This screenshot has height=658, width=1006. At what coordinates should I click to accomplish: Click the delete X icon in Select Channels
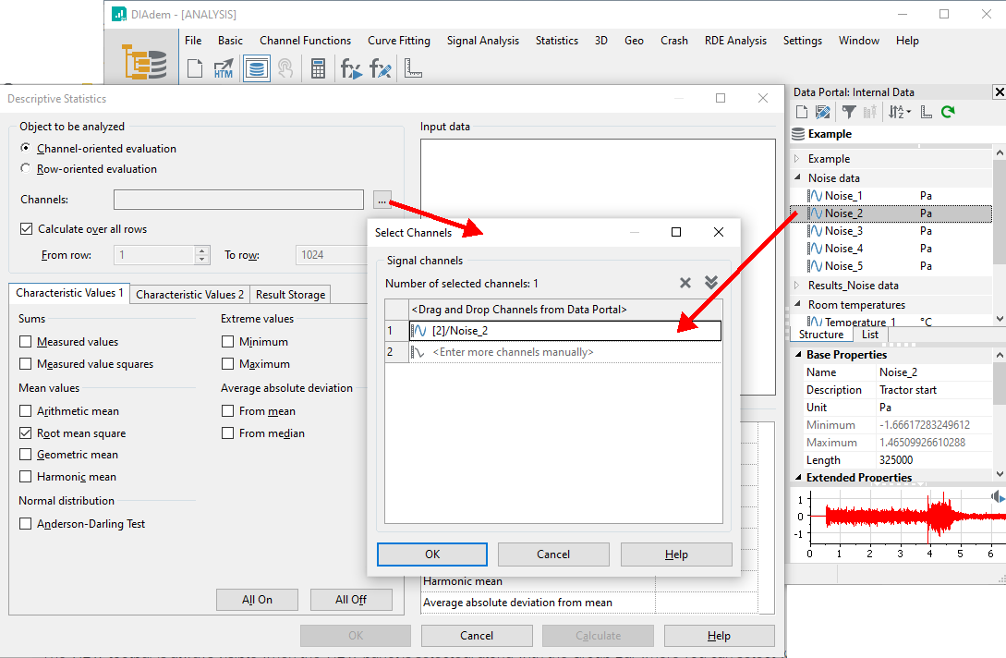pyautogui.click(x=685, y=283)
